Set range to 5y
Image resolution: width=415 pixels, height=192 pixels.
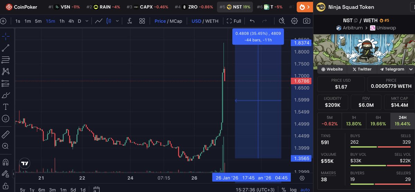22,190
